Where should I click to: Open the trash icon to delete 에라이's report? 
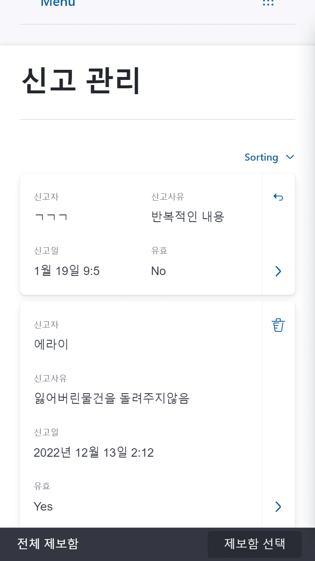278,325
